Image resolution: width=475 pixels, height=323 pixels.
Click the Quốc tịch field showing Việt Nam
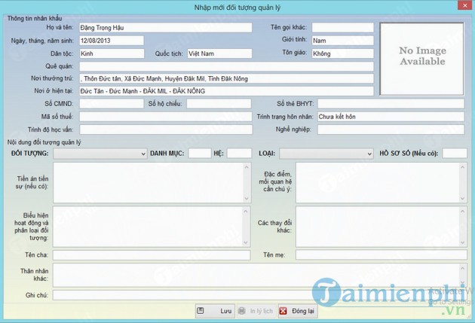[219, 53]
